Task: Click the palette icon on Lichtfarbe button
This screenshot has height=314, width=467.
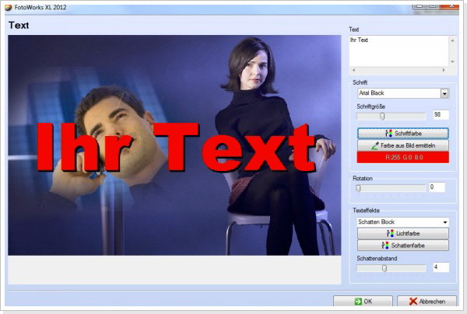Action: pos(390,233)
